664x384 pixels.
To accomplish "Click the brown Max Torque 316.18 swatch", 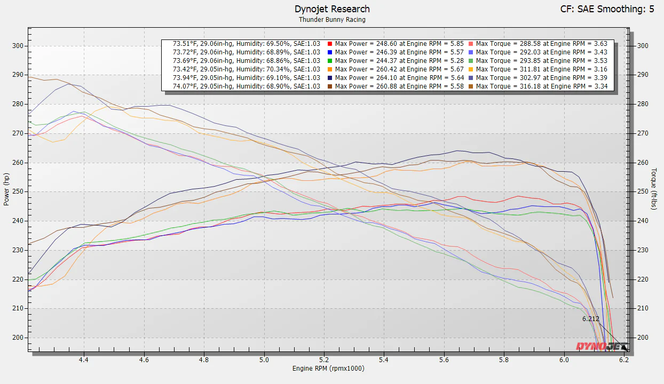I will click(471, 86).
